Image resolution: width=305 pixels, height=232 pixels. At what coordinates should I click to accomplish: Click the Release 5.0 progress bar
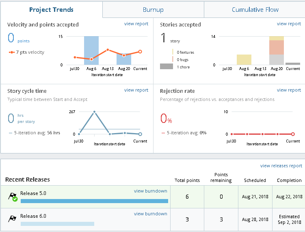tap(94, 201)
